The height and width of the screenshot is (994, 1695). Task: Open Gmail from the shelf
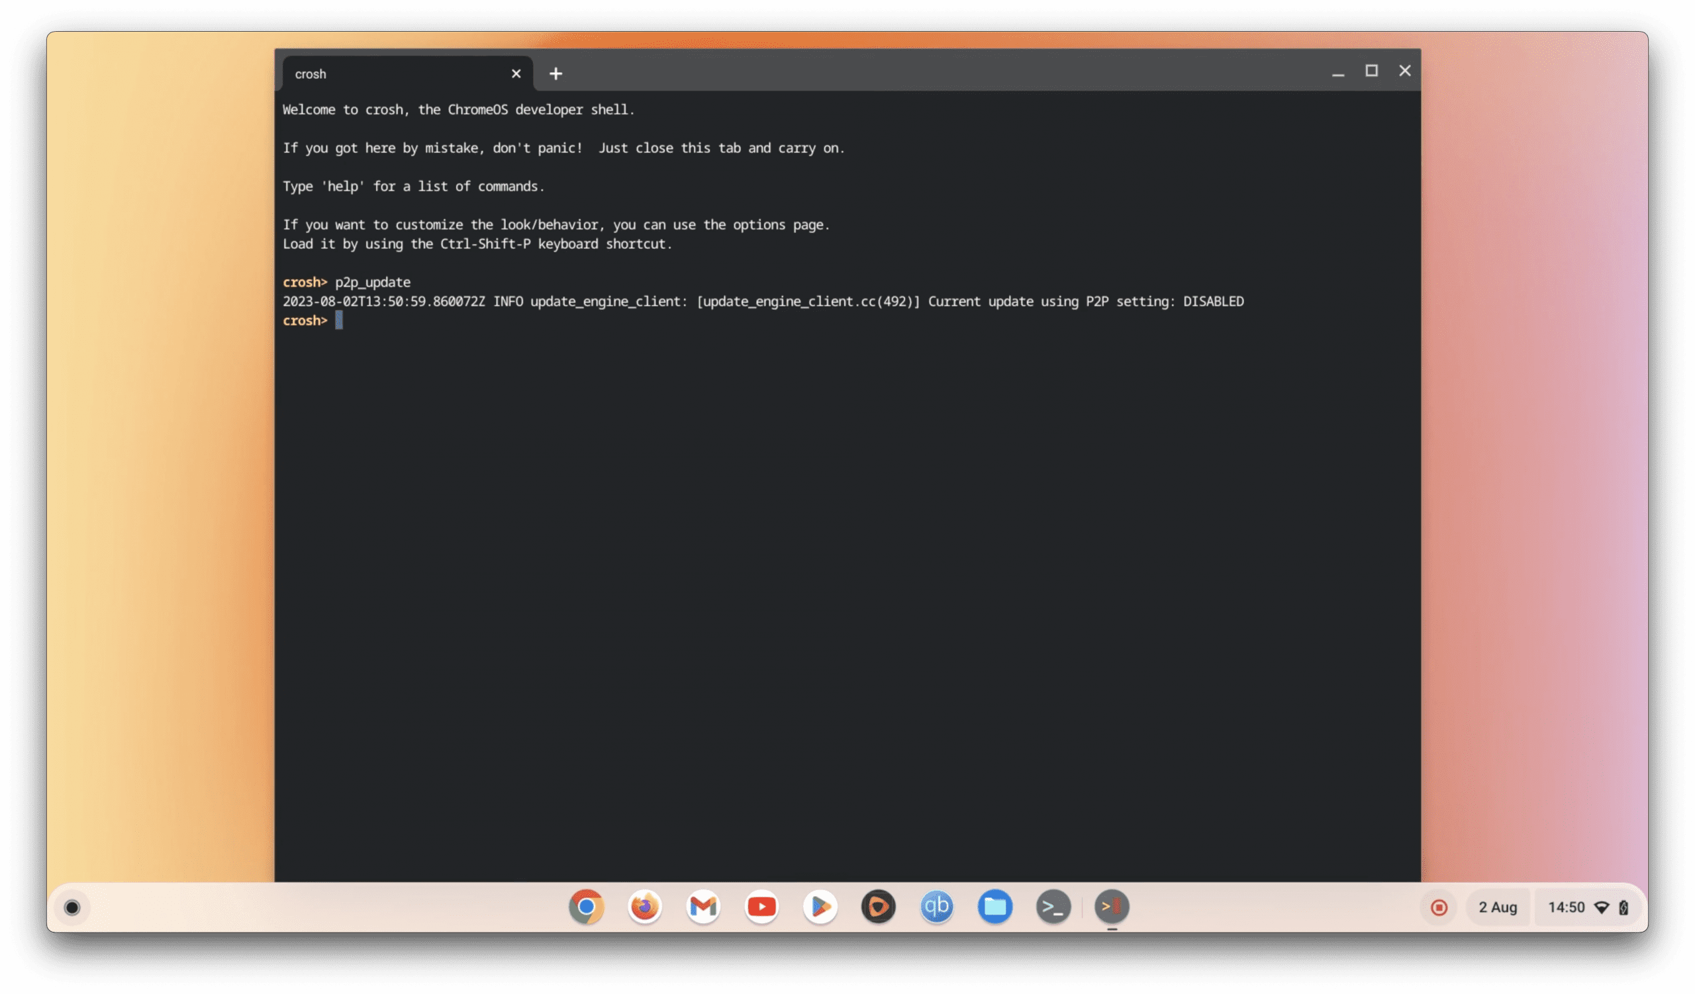click(x=702, y=907)
